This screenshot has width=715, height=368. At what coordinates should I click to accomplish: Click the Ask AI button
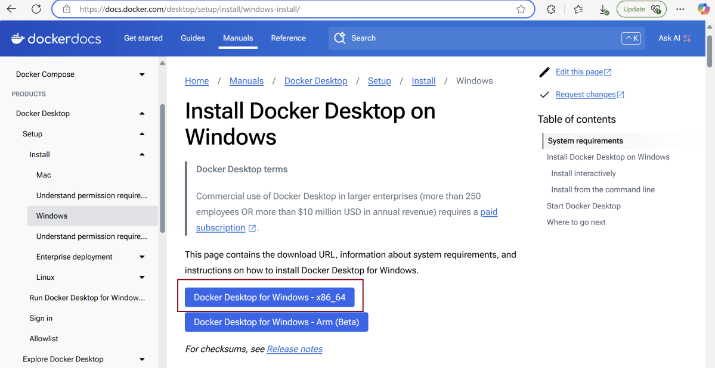point(674,38)
